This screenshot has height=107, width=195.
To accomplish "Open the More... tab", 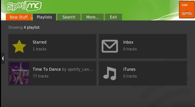I will [93, 17].
